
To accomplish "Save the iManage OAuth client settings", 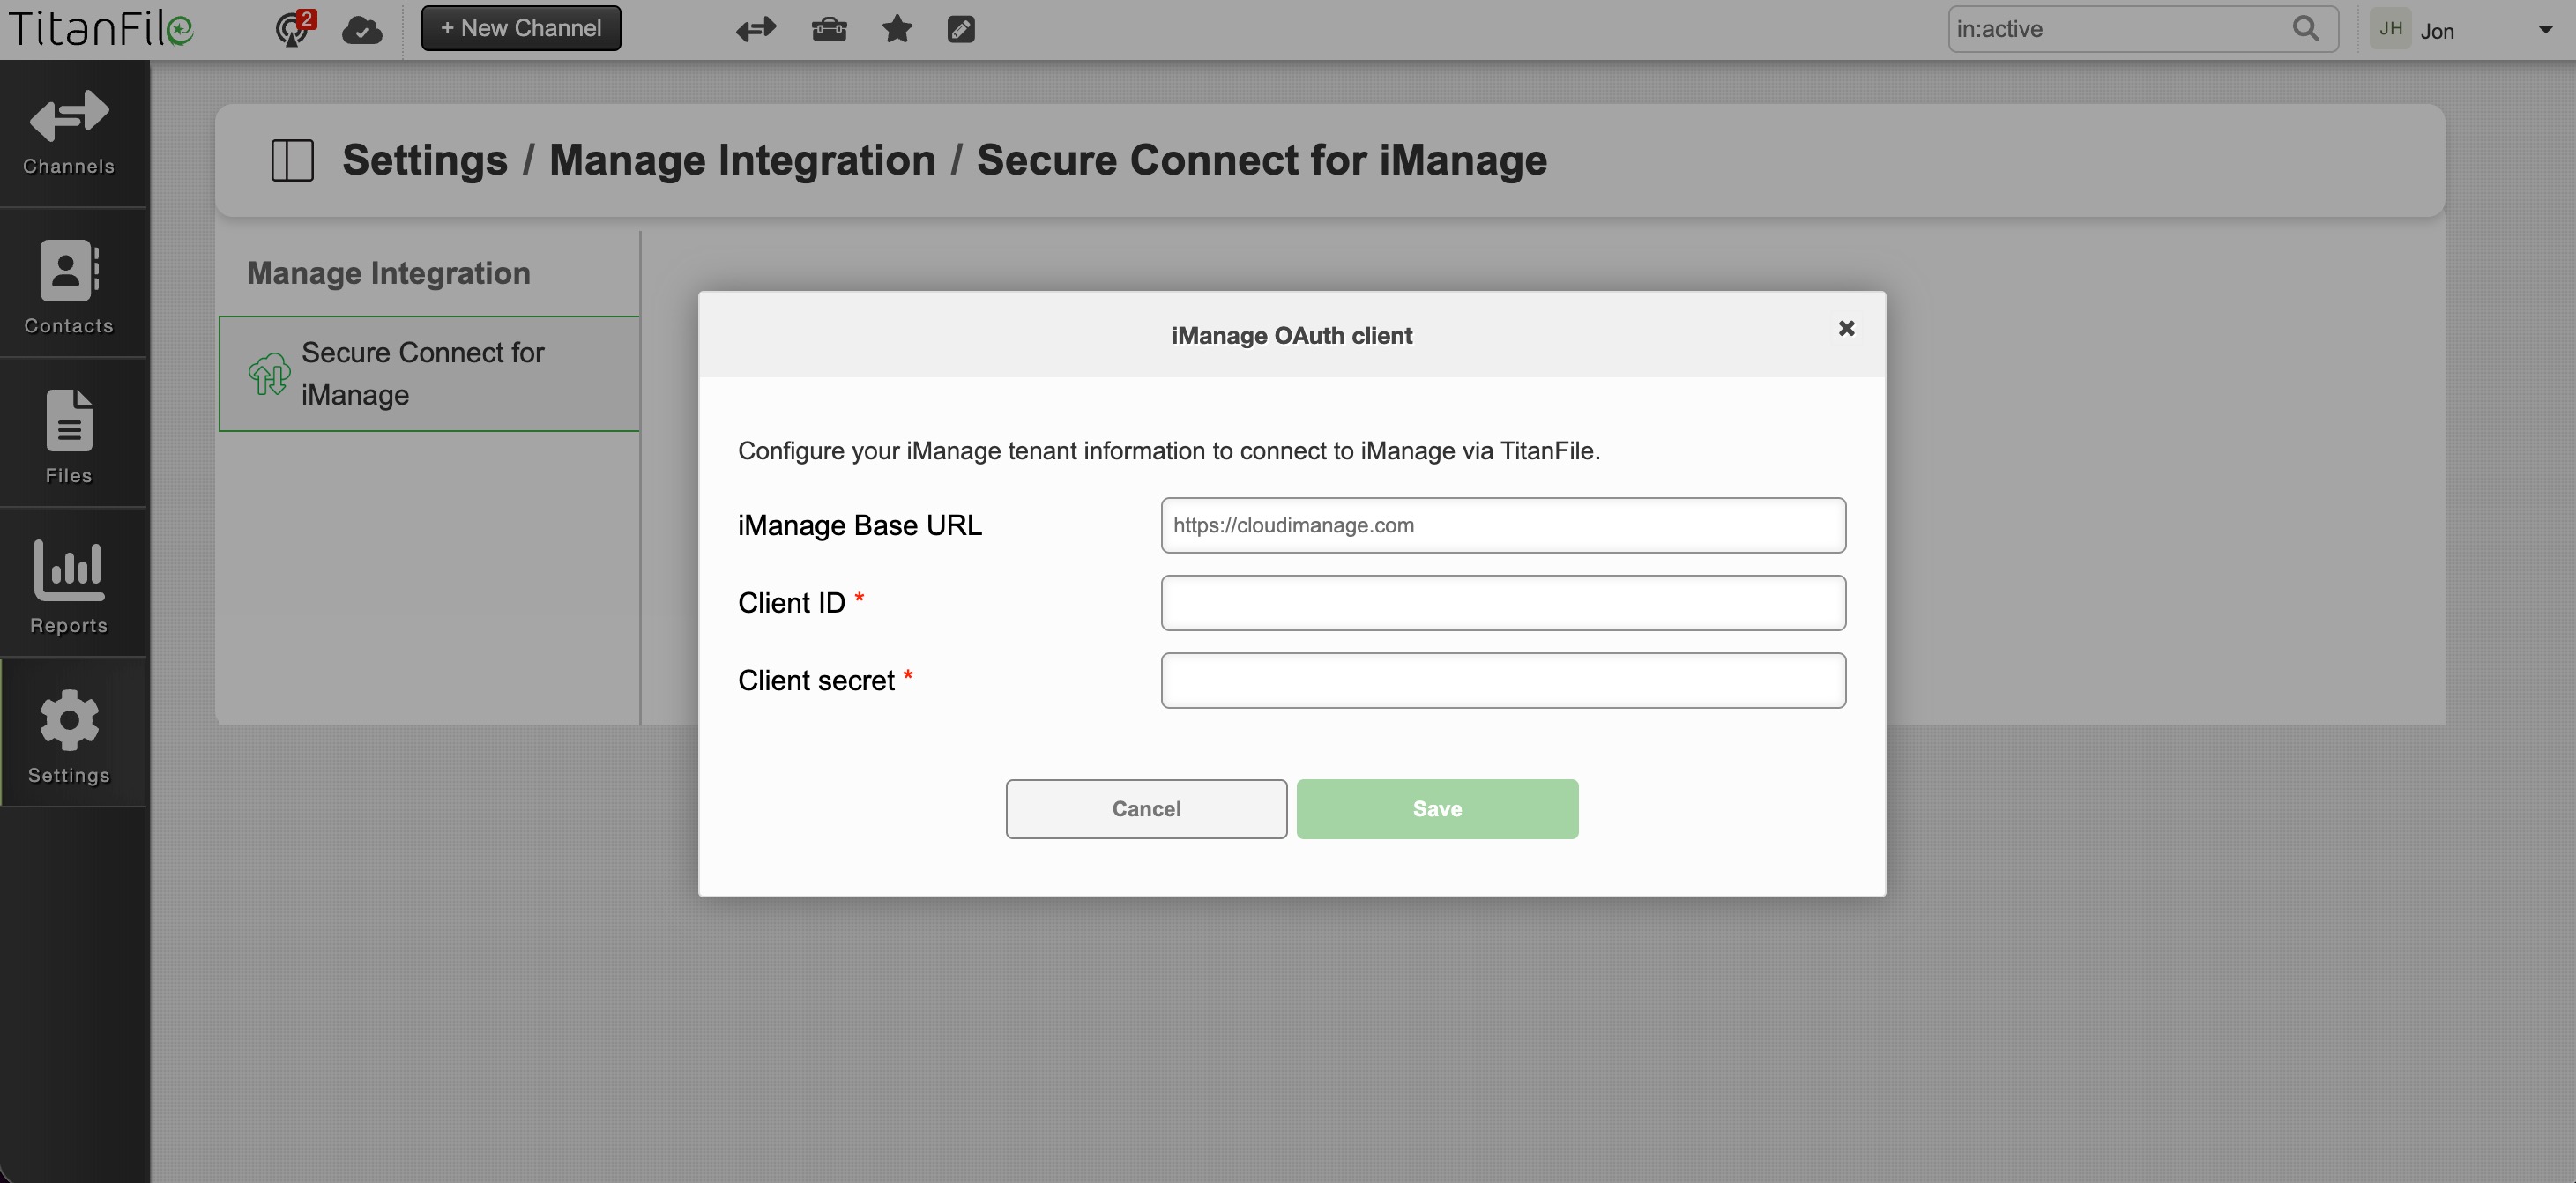I will 1437,809.
